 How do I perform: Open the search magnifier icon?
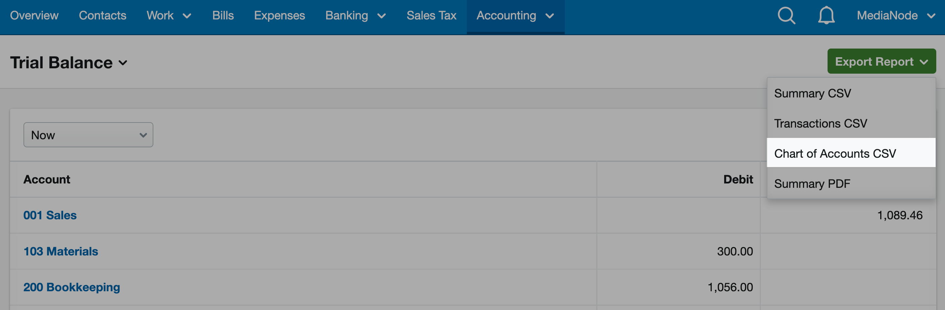[787, 16]
